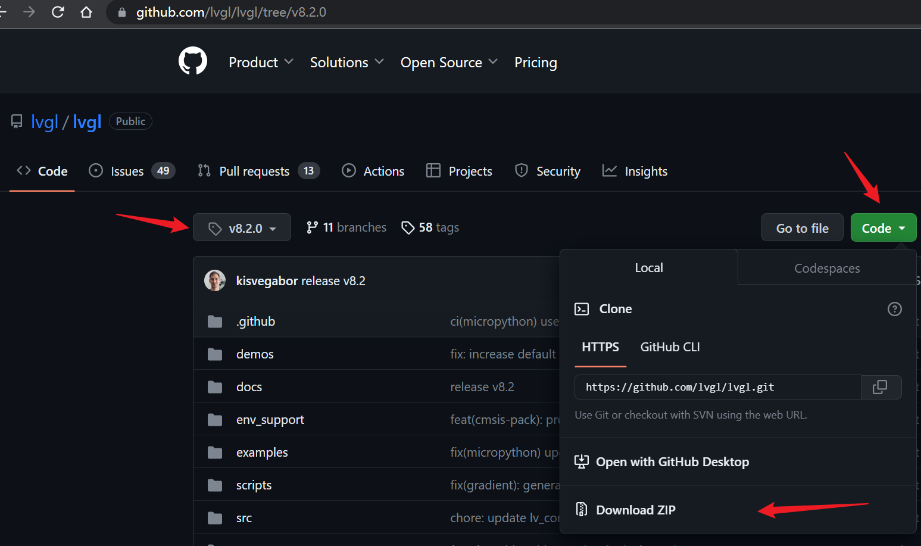Image resolution: width=921 pixels, height=546 pixels.
Task: Click the Go to file button
Action: 802,228
